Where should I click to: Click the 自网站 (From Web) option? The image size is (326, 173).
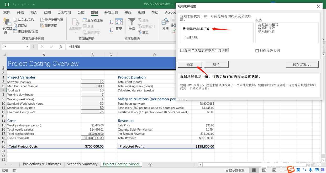pyautogui.click(x=20, y=26)
